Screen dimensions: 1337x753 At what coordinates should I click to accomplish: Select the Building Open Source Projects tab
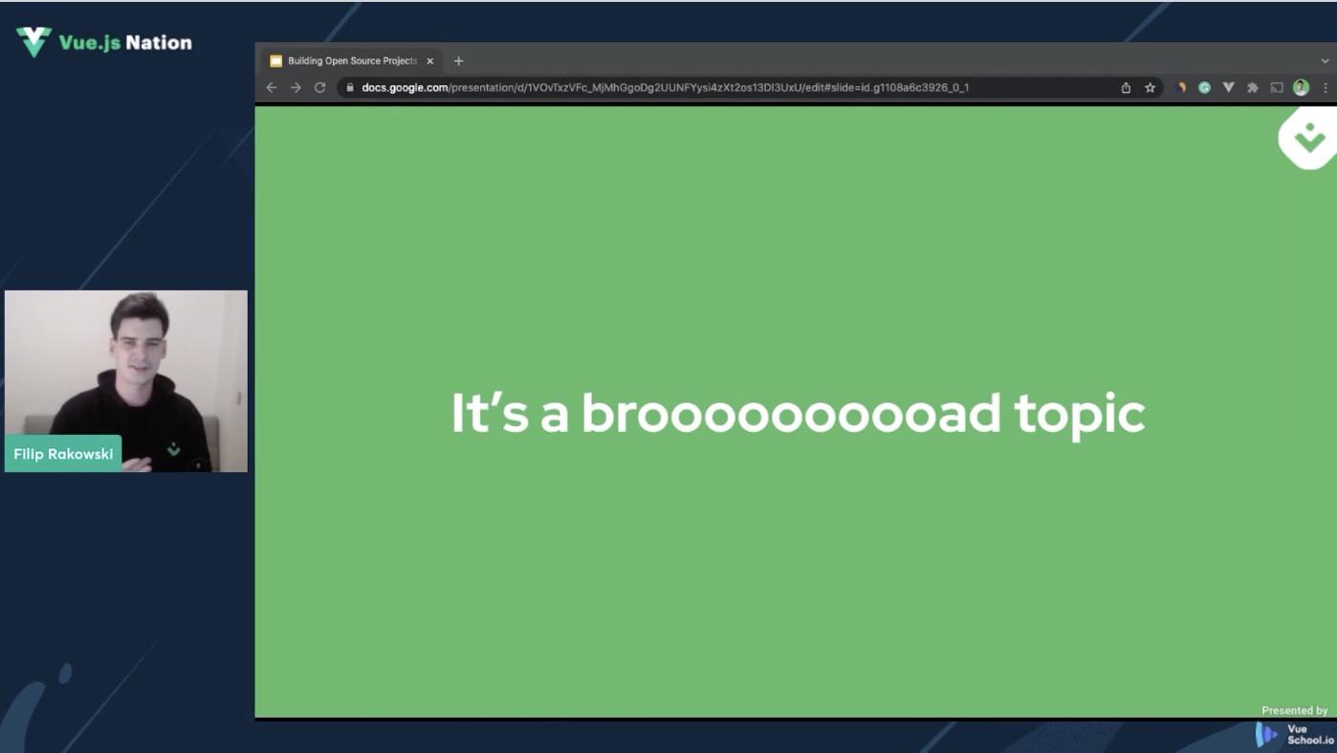pos(351,61)
